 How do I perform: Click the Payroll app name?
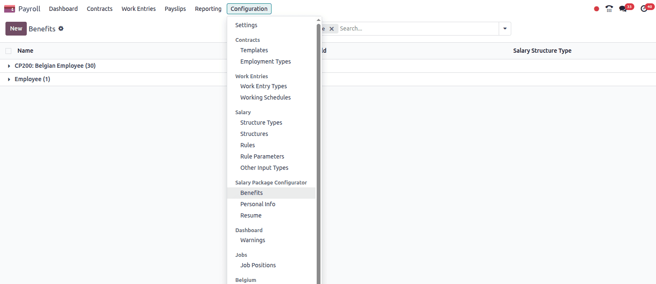(x=29, y=9)
